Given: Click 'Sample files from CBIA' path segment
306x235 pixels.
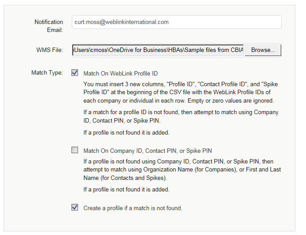Looking at the screenshot, I should click(x=214, y=50).
